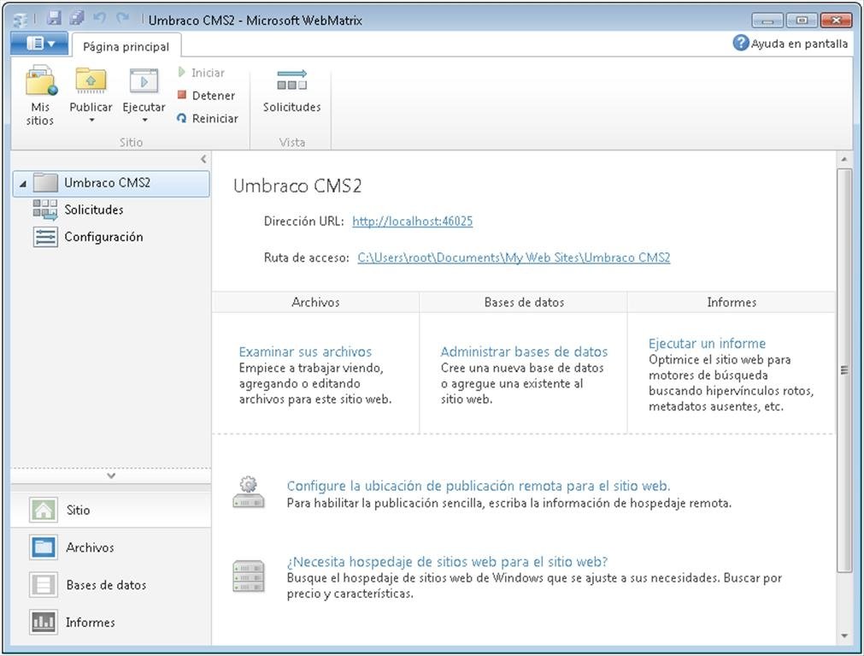Click the Bases de datos column header
Screen dimensions: 864x656
pos(524,302)
